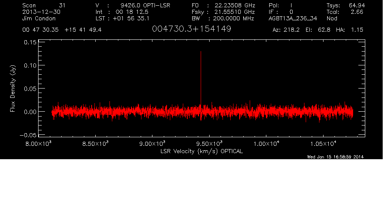The height and width of the screenshot is (199, 390).
Task: Select velocity value 9426.0 OPTI-LSR
Action: (x=145, y=5)
